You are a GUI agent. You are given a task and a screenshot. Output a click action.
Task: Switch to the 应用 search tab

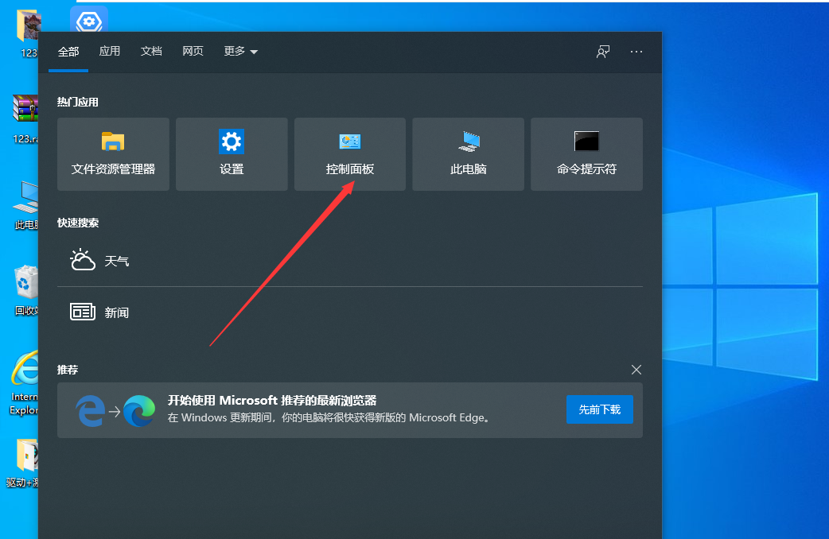pos(110,50)
